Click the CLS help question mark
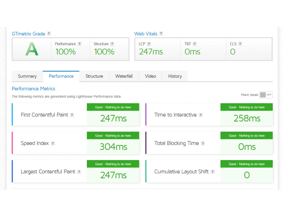The width and height of the screenshot is (282, 211). (240, 44)
